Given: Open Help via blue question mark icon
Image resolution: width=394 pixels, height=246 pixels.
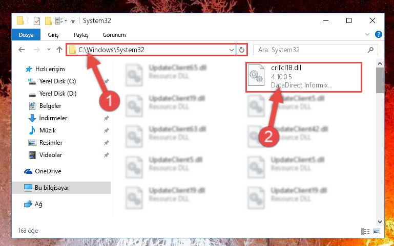Looking at the screenshot, I should pyautogui.click(x=379, y=34).
